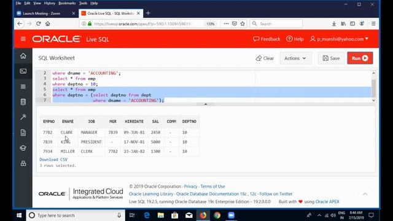Switch to Launch Meeting - Zoom tab
Screen dimensions: 393x221
point(47,14)
